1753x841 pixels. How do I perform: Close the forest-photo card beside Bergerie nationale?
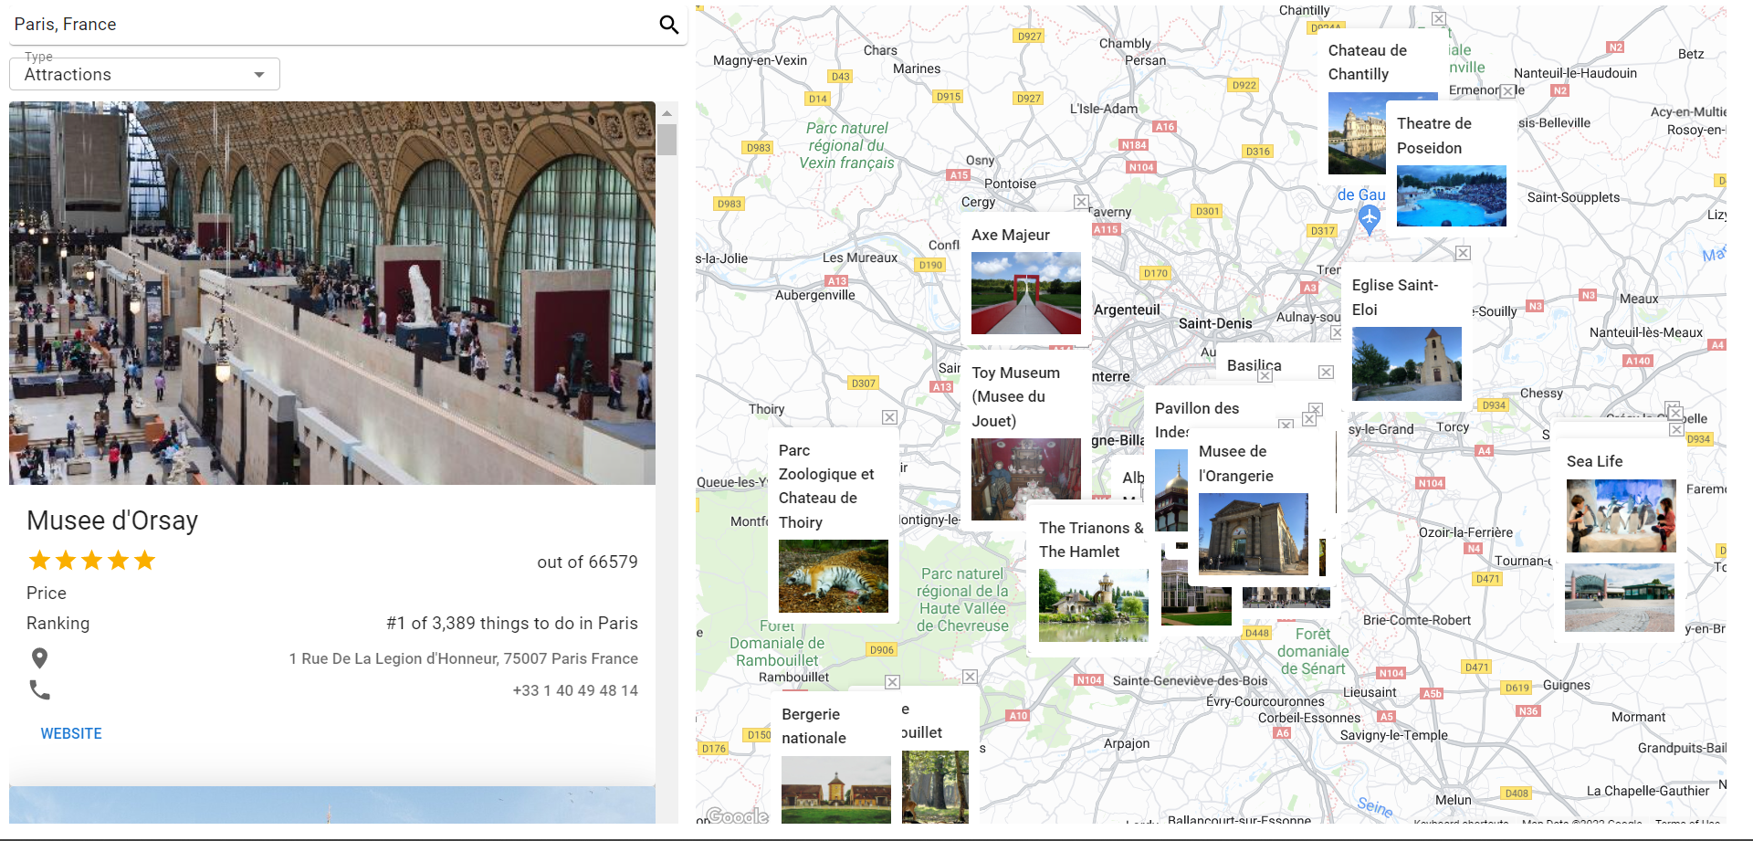click(970, 677)
